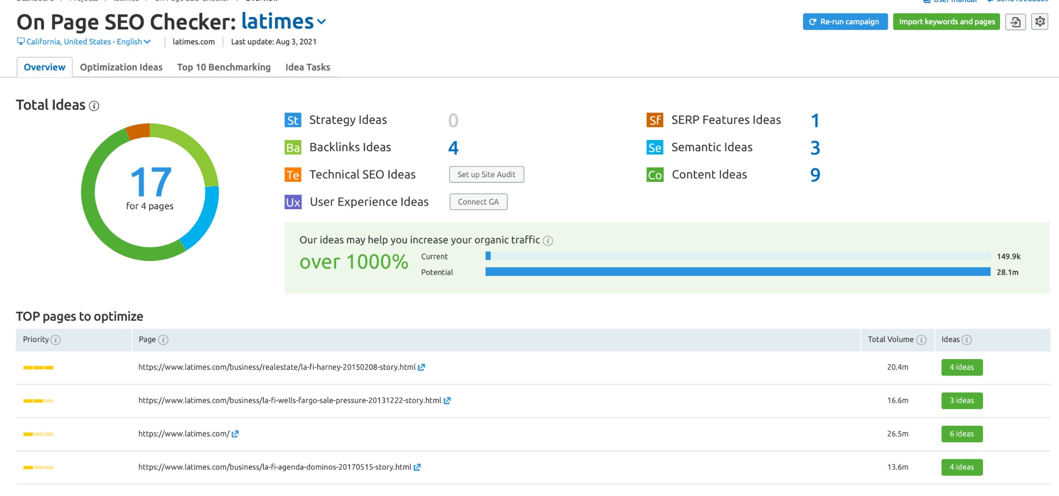Click the wells-fargo-sale-pressure story URL
Screen dimensions: 1059x496
click(290, 400)
